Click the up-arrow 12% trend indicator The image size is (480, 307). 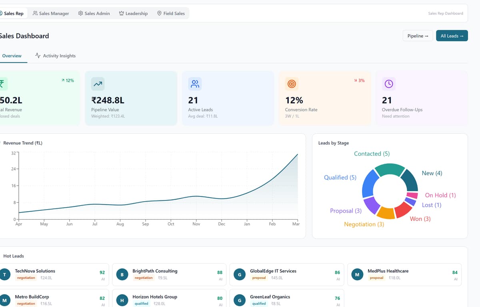[68, 80]
